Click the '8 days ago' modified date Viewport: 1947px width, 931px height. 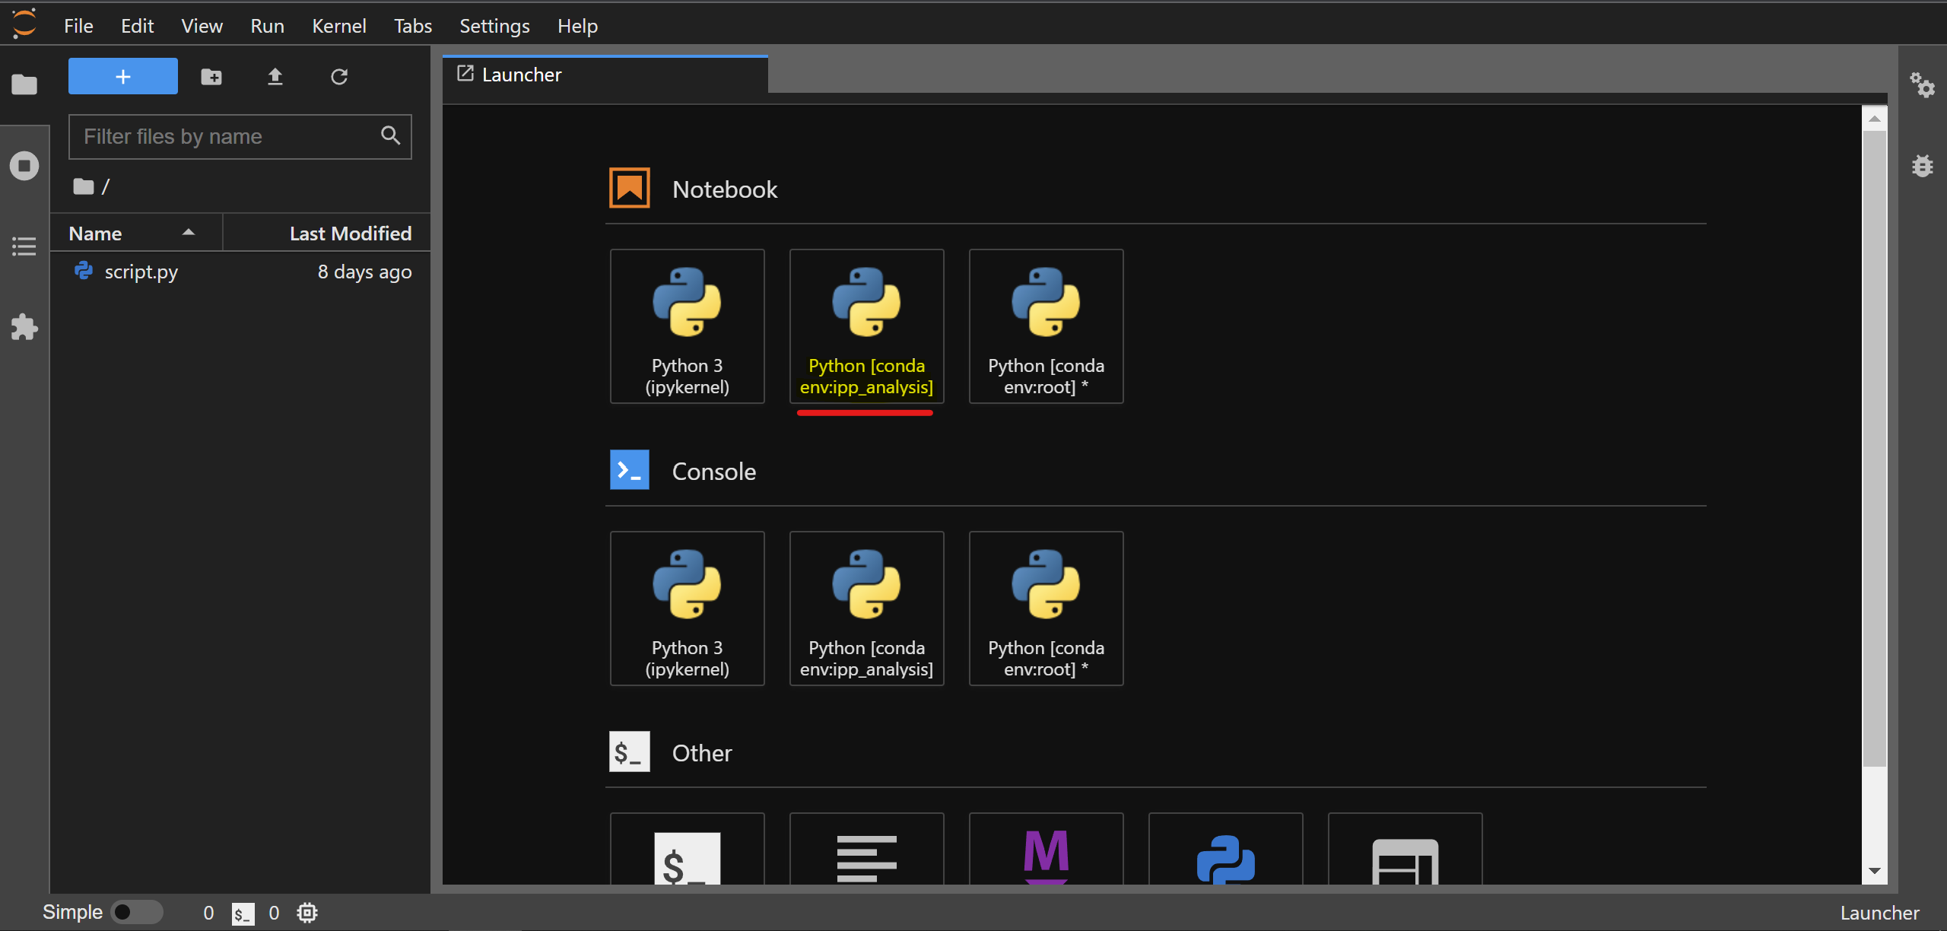[365, 272]
